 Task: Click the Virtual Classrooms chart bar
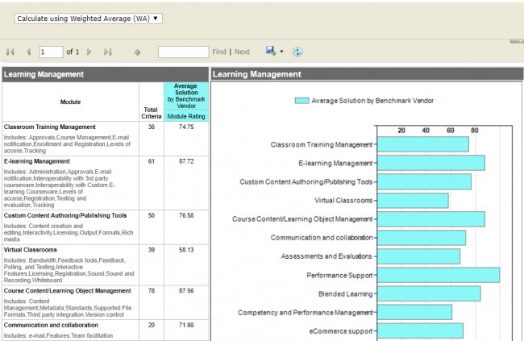(x=413, y=200)
